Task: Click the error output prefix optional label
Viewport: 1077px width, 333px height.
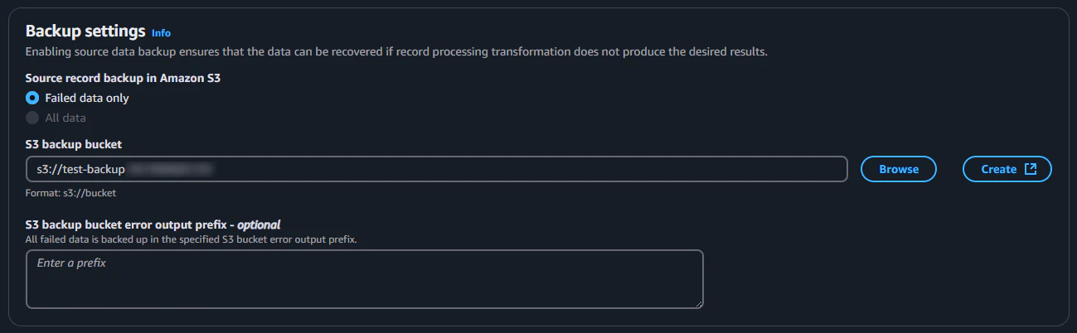Action: click(x=153, y=224)
